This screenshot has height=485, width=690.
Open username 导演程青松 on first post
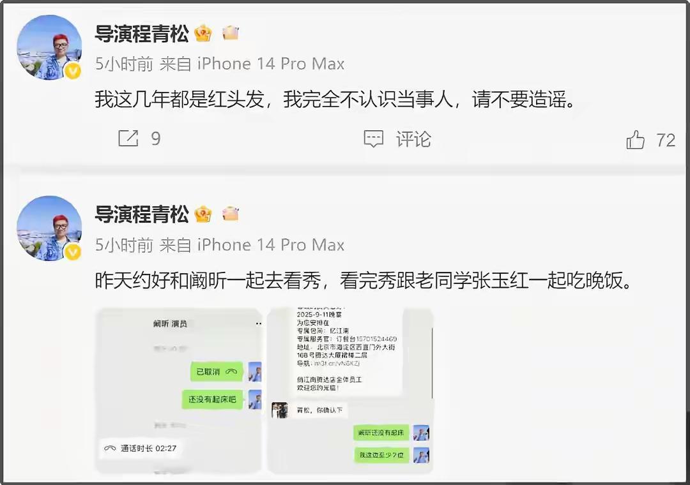click(142, 34)
